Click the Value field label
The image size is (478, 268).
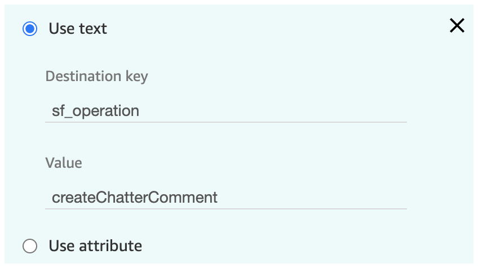tap(64, 163)
